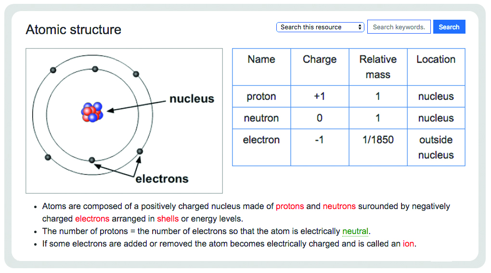Select the 1/1850 relative mass cell
491x273 pixels.
coord(378,147)
